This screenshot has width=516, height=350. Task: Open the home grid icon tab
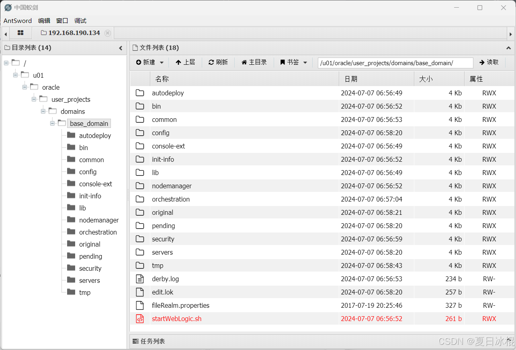pyautogui.click(x=20, y=33)
